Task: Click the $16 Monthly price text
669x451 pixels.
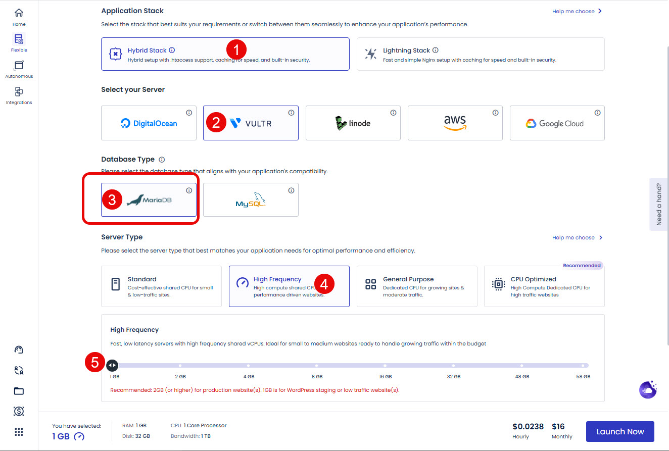Action: [x=562, y=431]
